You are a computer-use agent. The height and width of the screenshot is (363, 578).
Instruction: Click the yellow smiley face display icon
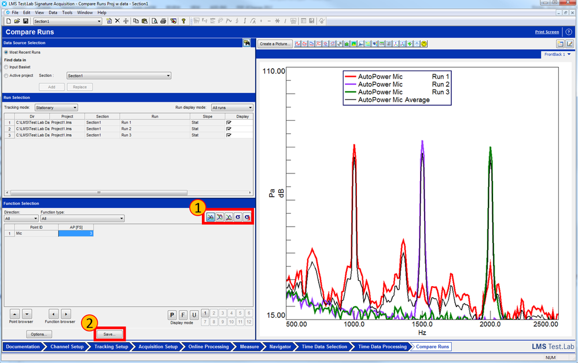pos(424,44)
